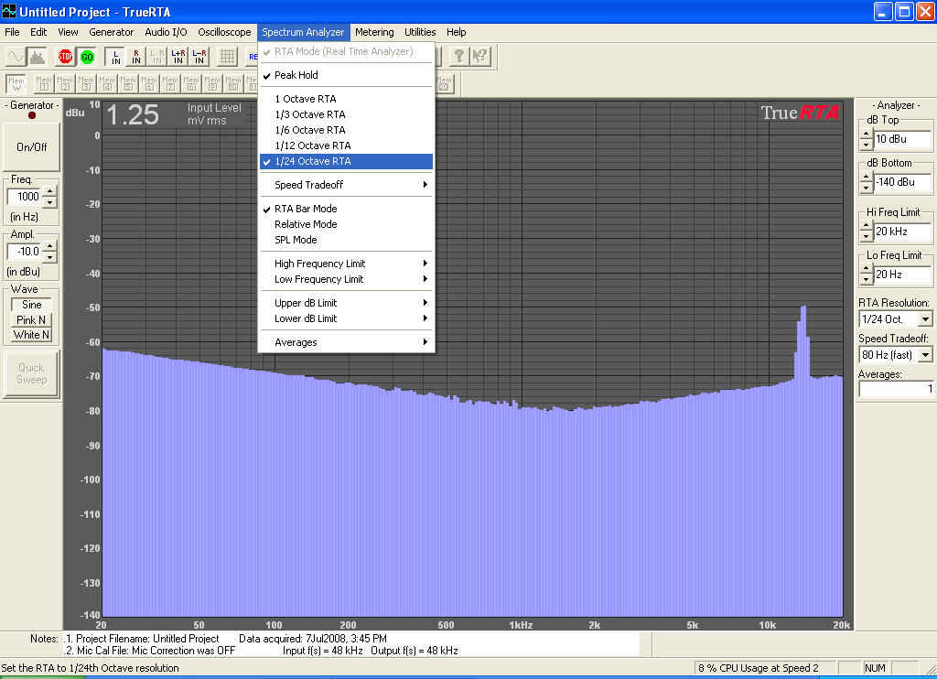Decrease generator Ampl with down arrow
Screen dimensions: 937x679
pos(50,257)
